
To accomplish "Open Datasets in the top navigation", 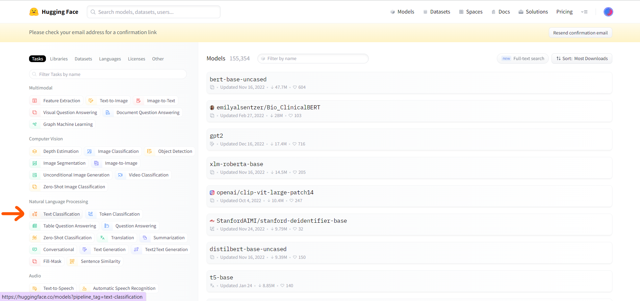I will (x=437, y=12).
